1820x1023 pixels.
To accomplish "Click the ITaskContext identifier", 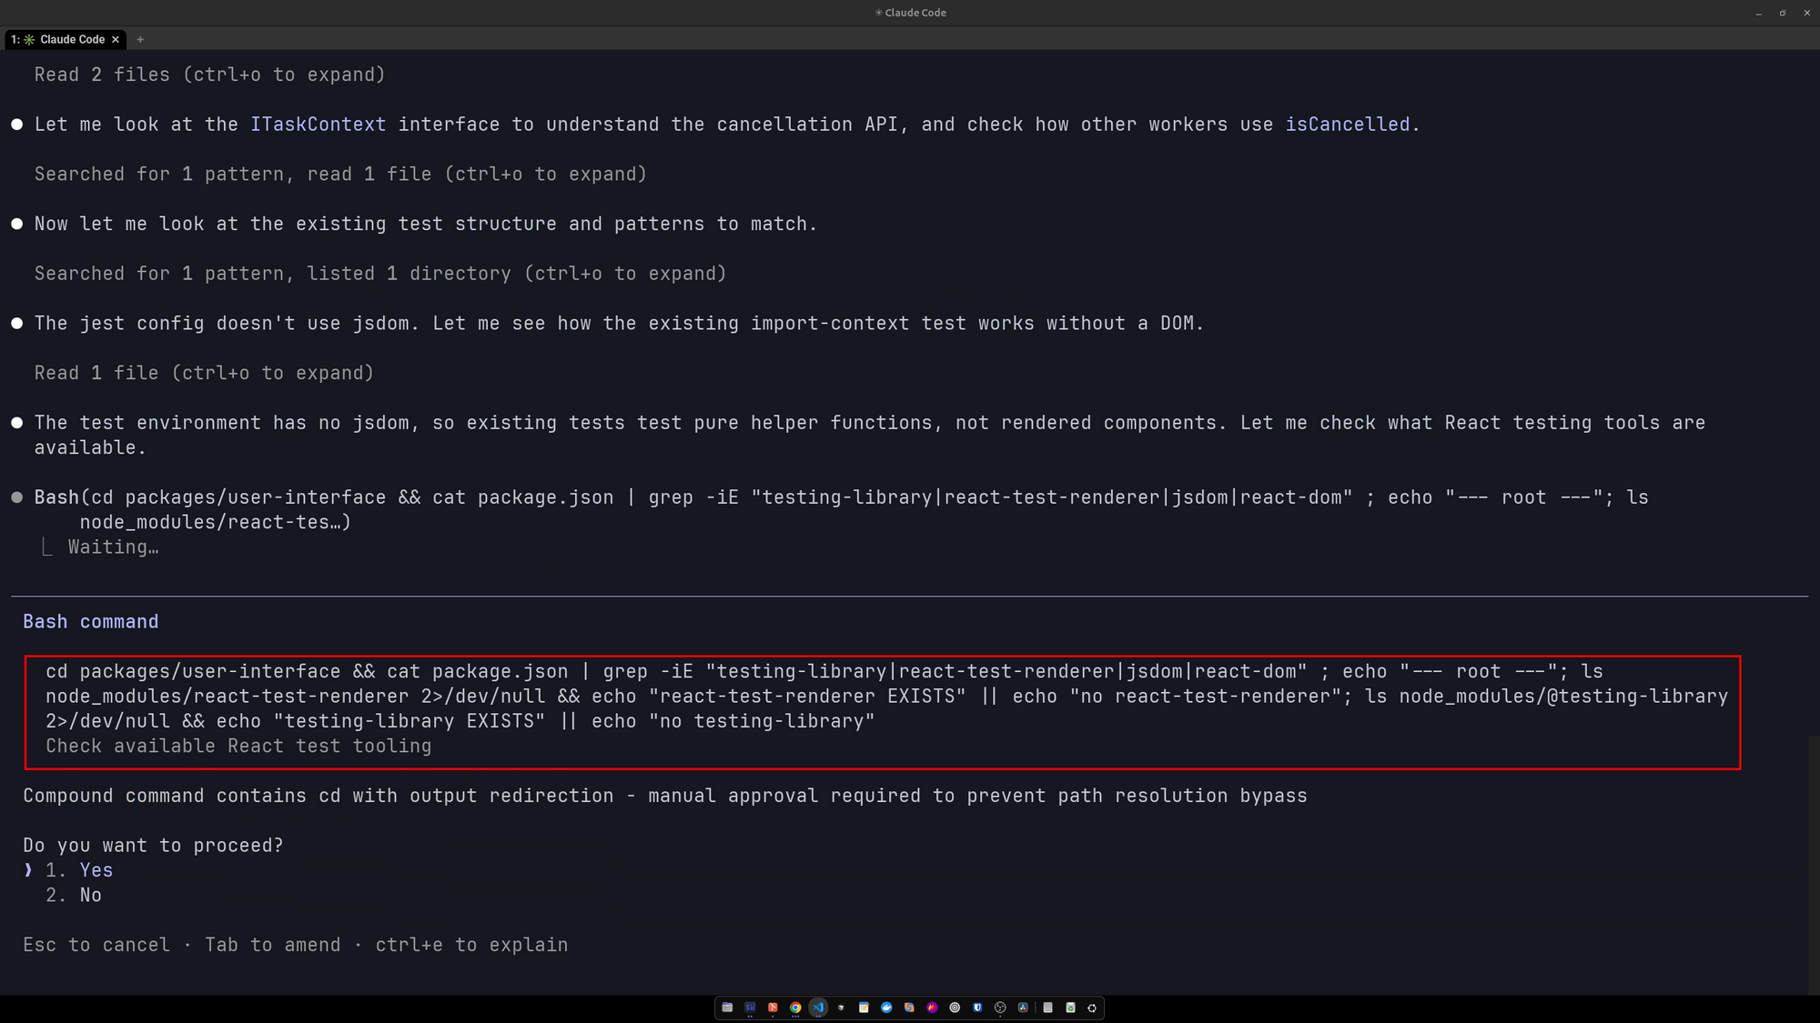I will (318, 125).
